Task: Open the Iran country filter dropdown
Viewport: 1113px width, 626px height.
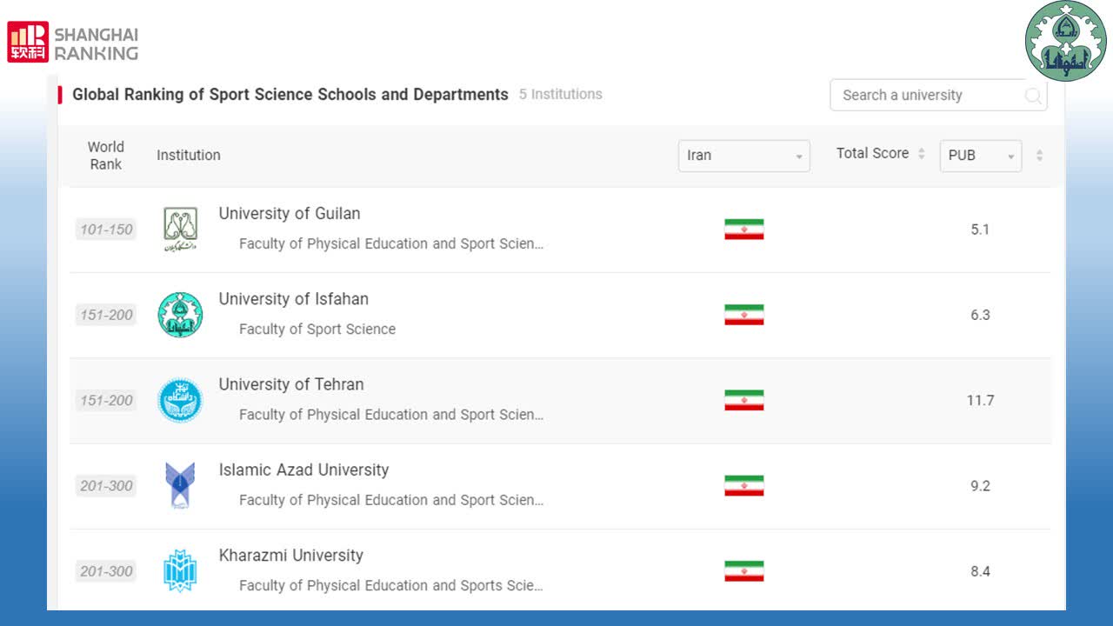Action: [743, 156]
